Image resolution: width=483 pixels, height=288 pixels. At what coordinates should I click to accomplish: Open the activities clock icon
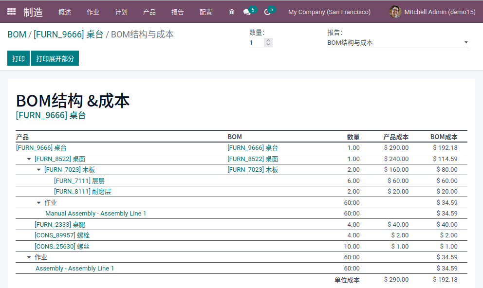point(267,12)
